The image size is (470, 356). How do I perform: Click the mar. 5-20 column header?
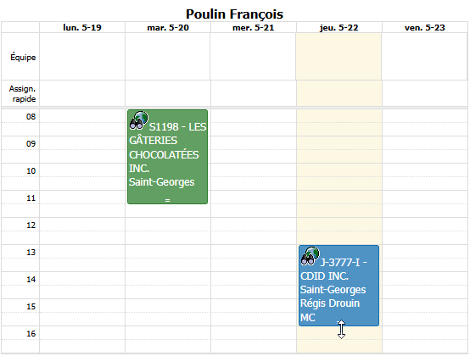tap(168, 27)
